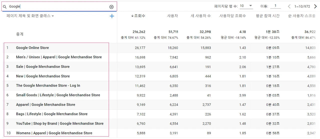Click the search field containing Google
The image size is (320, 139).
[59, 6]
